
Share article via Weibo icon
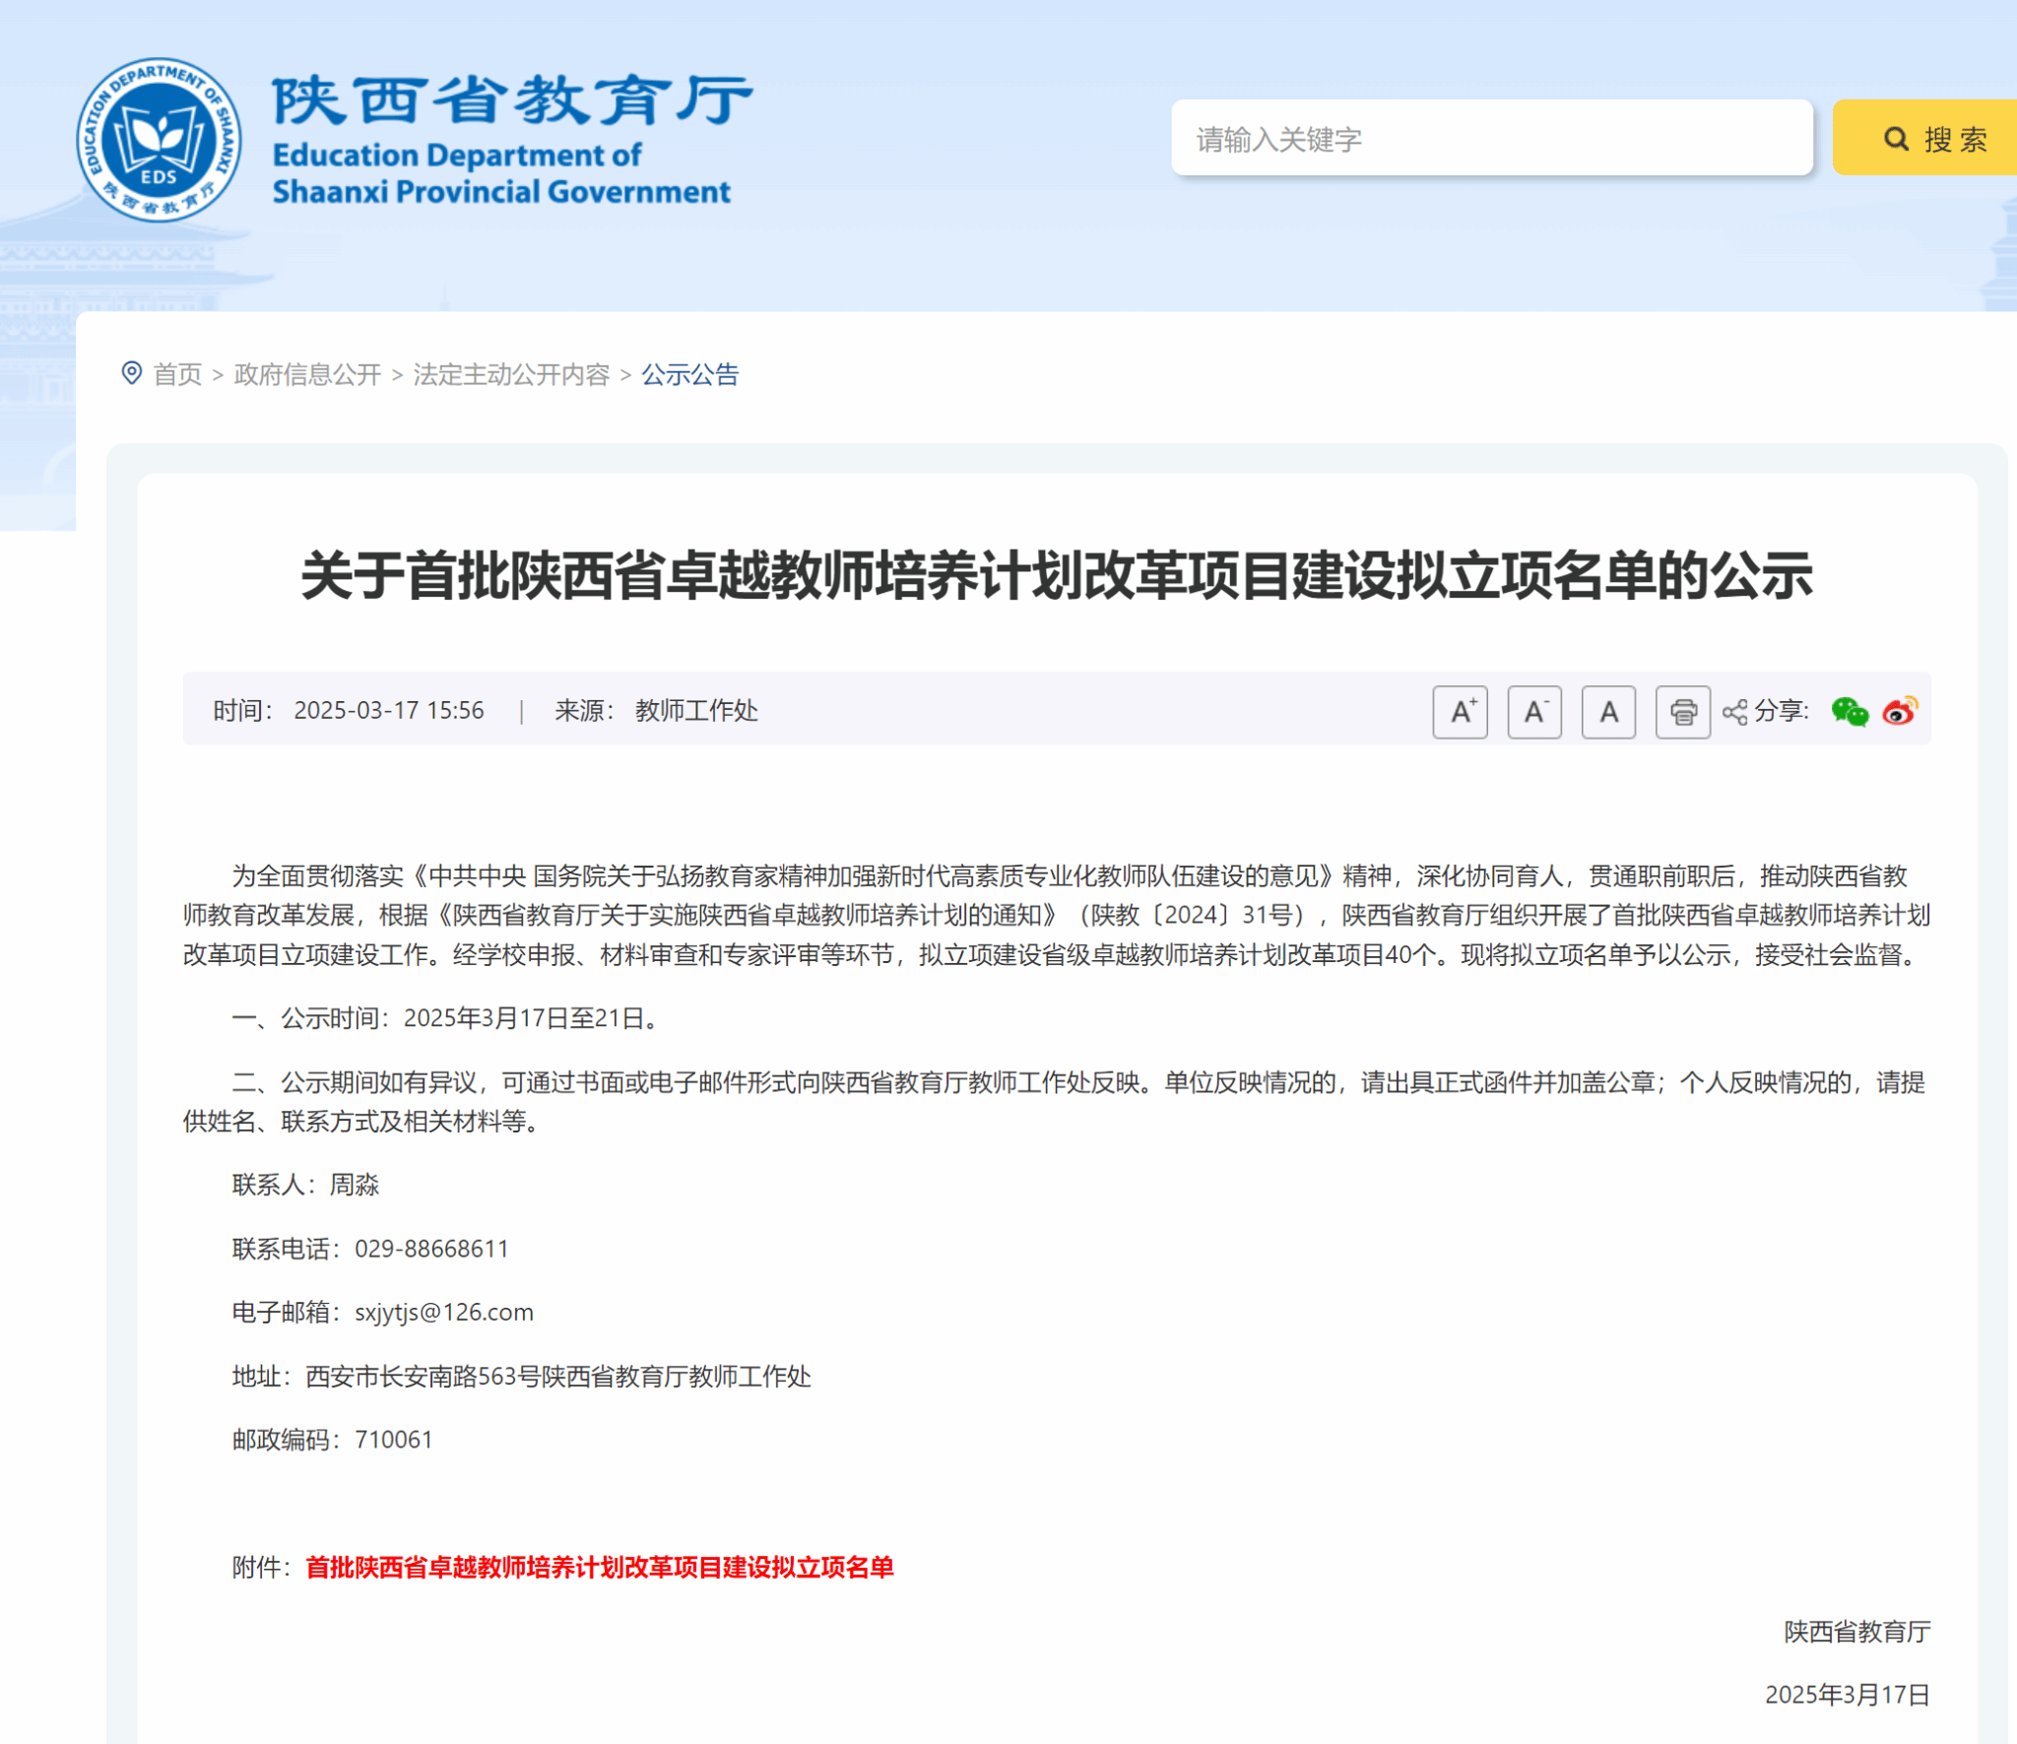(x=1899, y=711)
